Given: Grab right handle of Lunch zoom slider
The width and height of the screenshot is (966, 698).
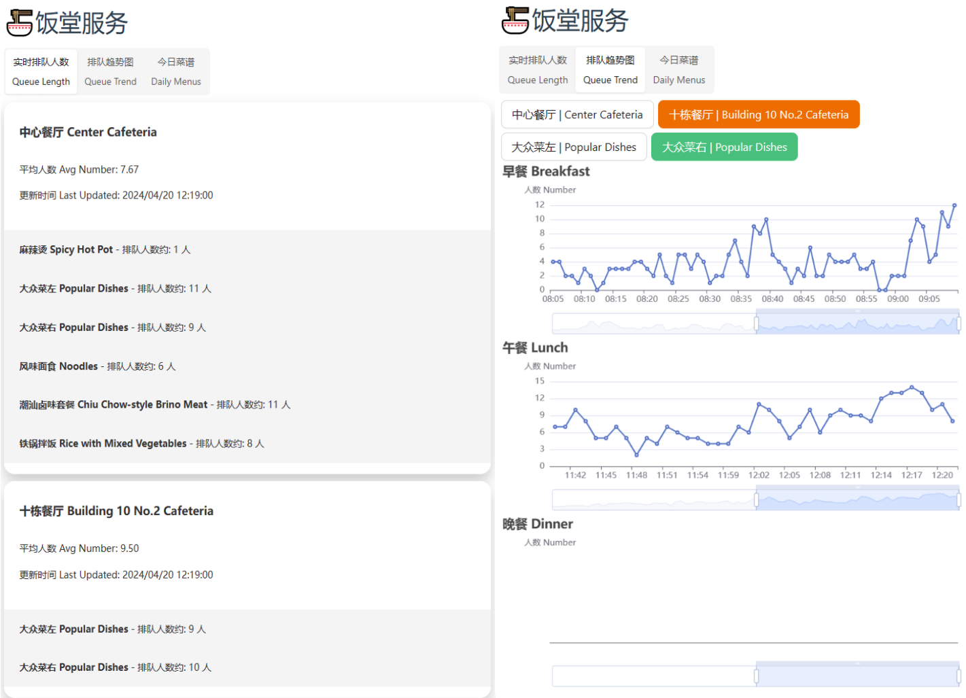Looking at the screenshot, I should [959, 500].
